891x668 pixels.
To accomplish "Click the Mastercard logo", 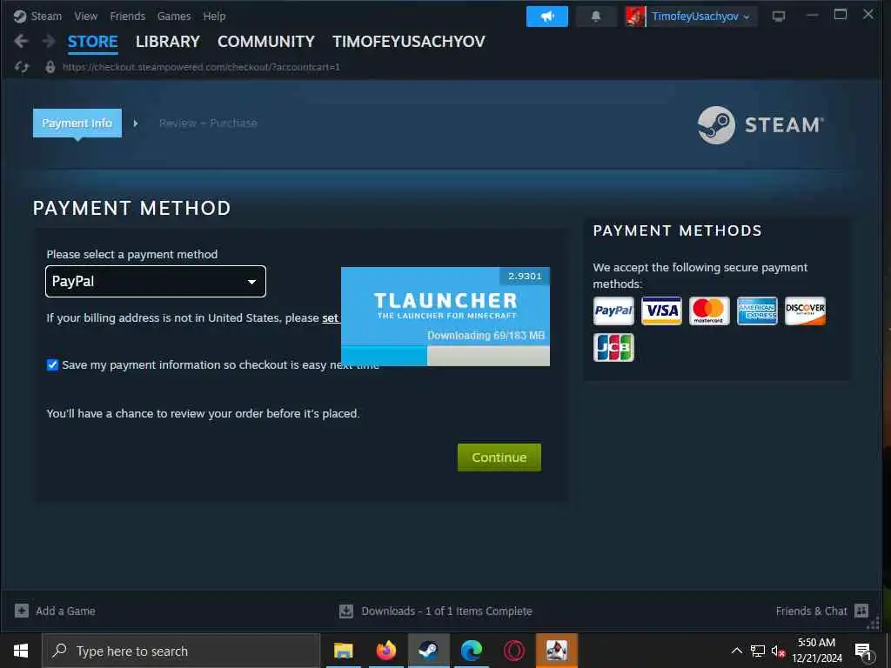I will [709, 311].
